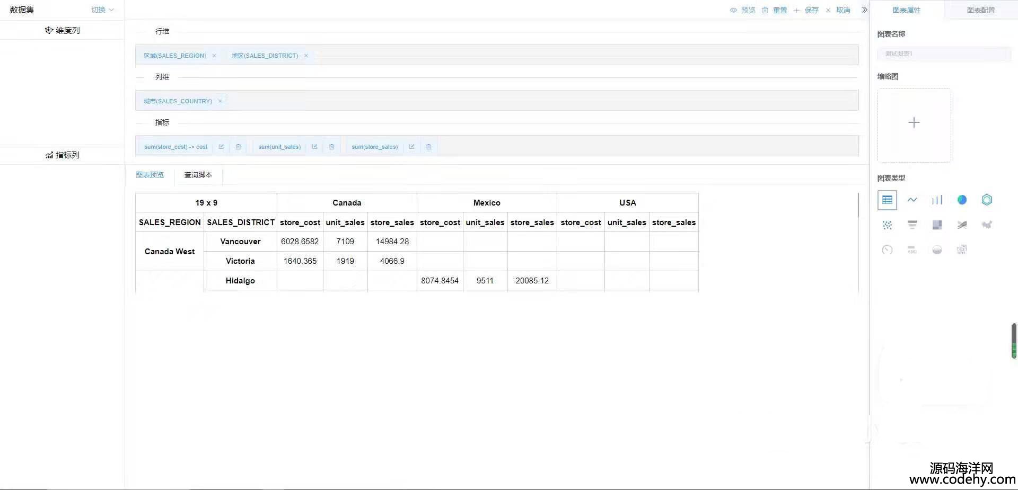
Task: Click the 14984.28 value cell
Action: (392, 242)
